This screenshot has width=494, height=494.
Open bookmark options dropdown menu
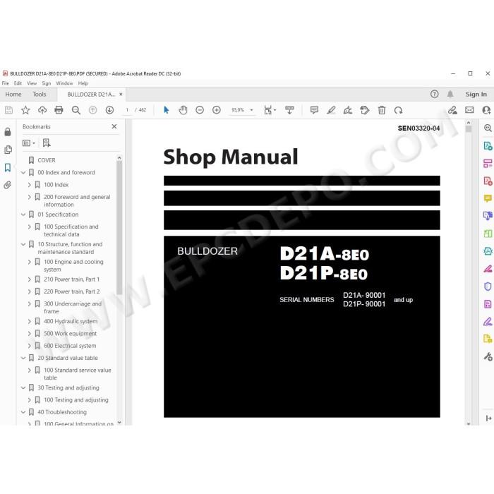[29, 143]
